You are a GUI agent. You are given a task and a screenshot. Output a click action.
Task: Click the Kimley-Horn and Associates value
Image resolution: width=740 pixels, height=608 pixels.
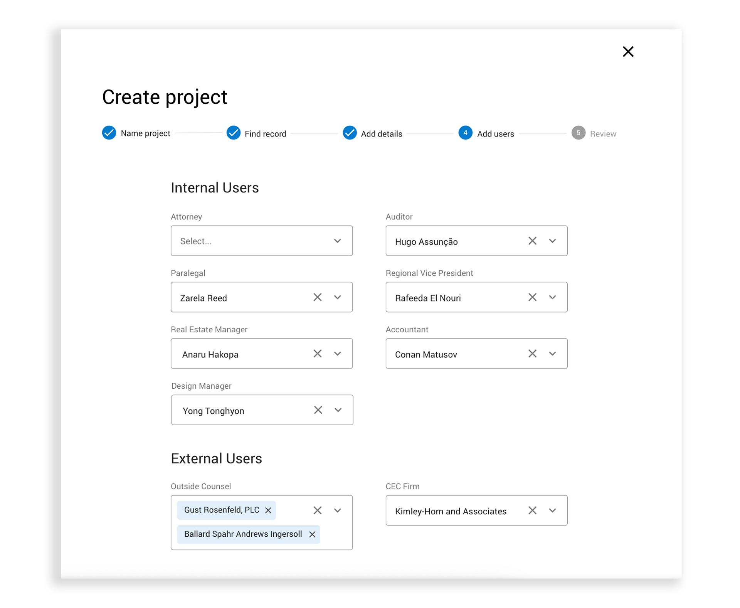pos(451,511)
